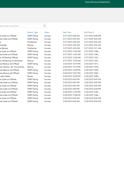Select Scale-out Offload started 3/26/2025 4:44 PM
This screenshot has width=124, height=169.
coord(50,89)
